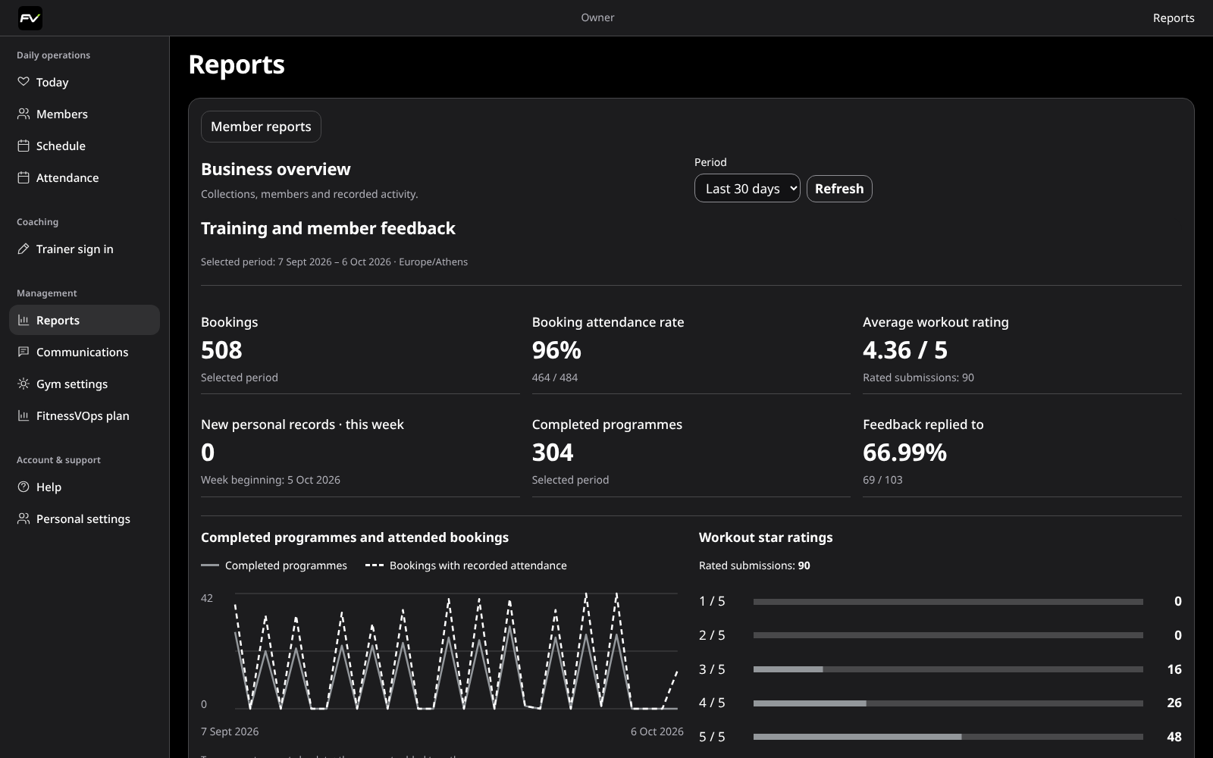Click the calendar icon beside Schedule
Screen dimensions: 1213x758
coord(24,146)
